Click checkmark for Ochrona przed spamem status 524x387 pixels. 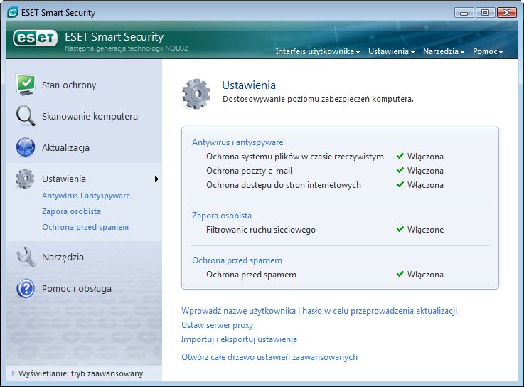coord(400,274)
